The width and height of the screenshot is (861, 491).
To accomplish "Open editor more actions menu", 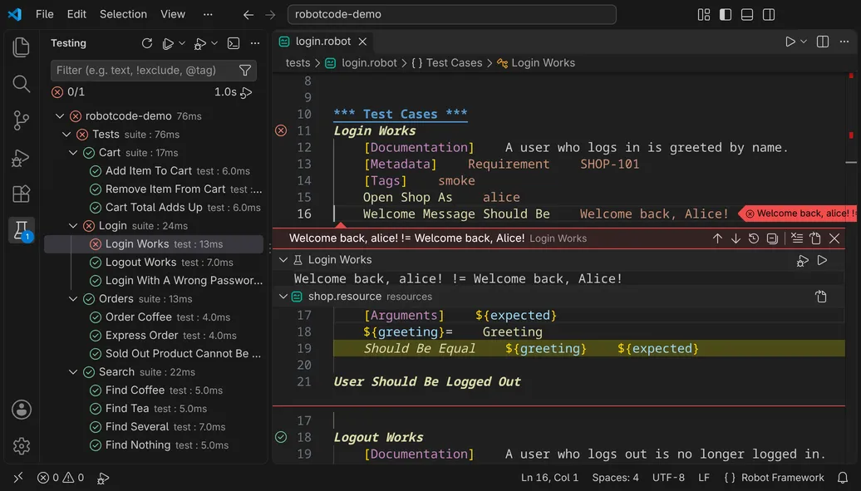I will (x=844, y=42).
